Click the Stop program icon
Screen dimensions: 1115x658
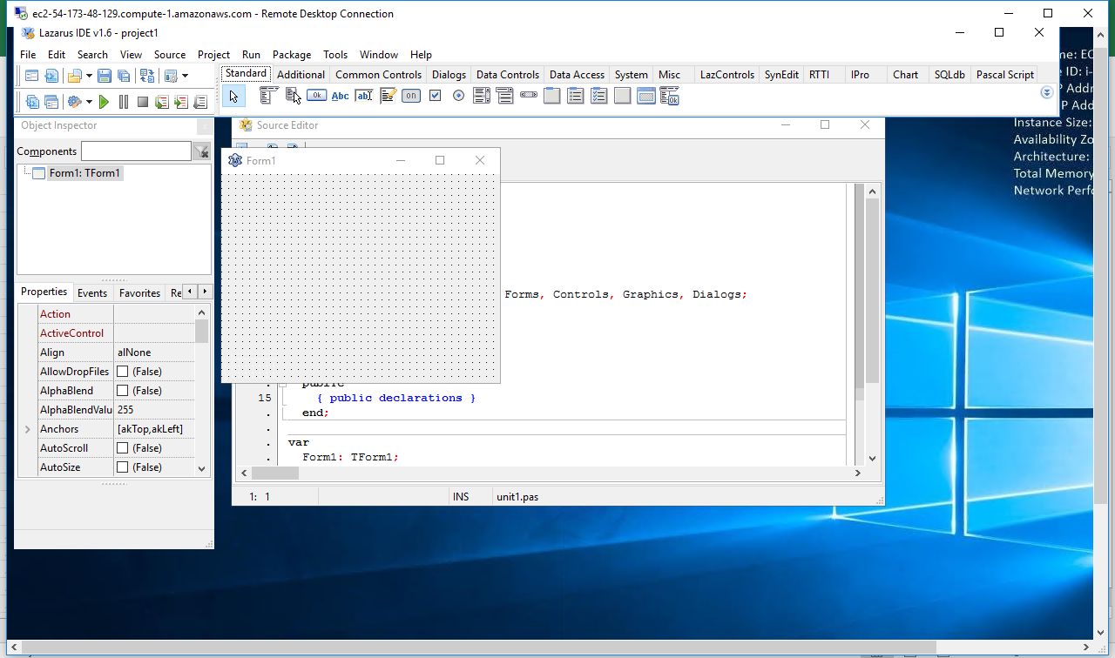[142, 102]
